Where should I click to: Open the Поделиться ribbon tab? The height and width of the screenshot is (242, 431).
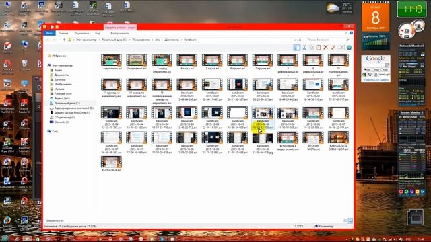pyautogui.click(x=81, y=33)
